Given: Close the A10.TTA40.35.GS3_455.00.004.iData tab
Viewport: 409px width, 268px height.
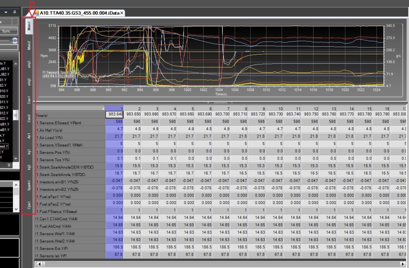Looking at the screenshot, I should coord(122,13).
